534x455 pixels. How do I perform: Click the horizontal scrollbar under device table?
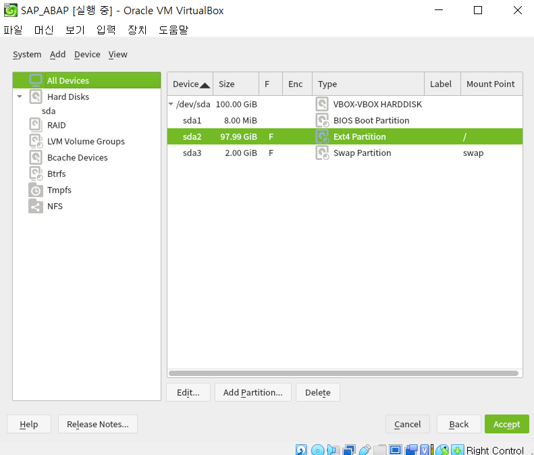point(343,373)
